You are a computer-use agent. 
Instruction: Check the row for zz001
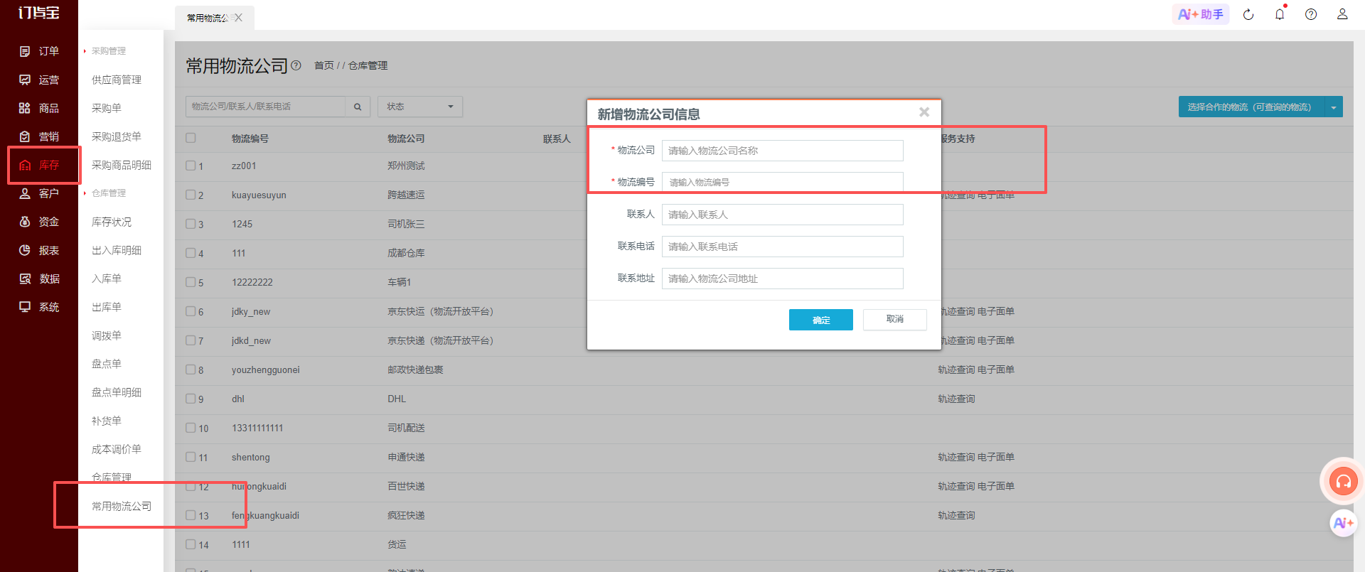pyautogui.click(x=191, y=166)
